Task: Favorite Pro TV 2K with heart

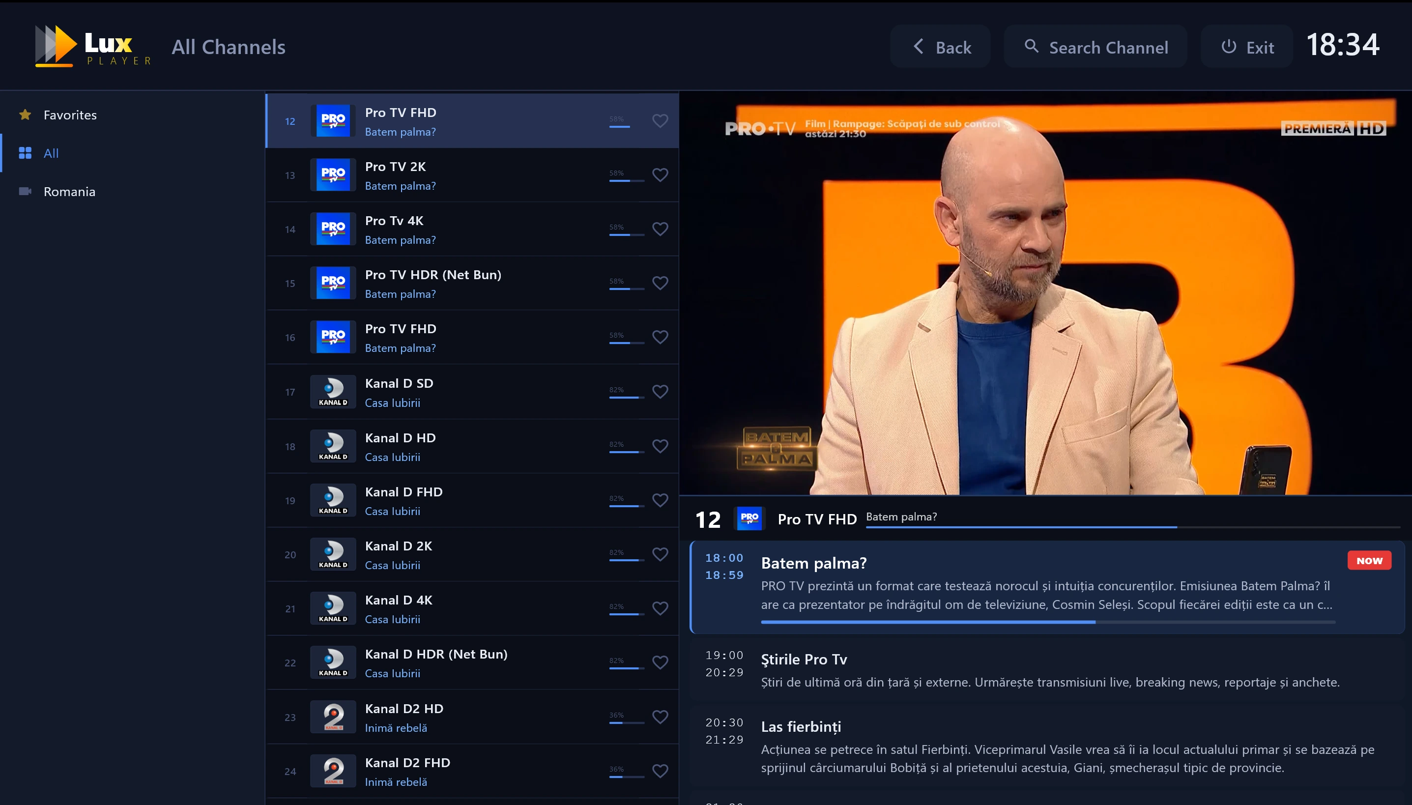Action: click(660, 175)
